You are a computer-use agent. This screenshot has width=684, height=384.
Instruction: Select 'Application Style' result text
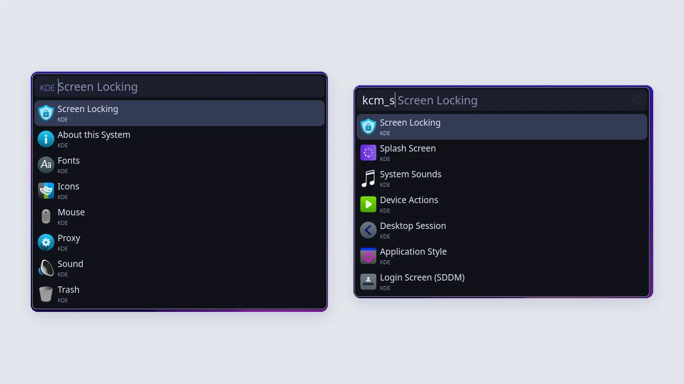pyautogui.click(x=413, y=252)
